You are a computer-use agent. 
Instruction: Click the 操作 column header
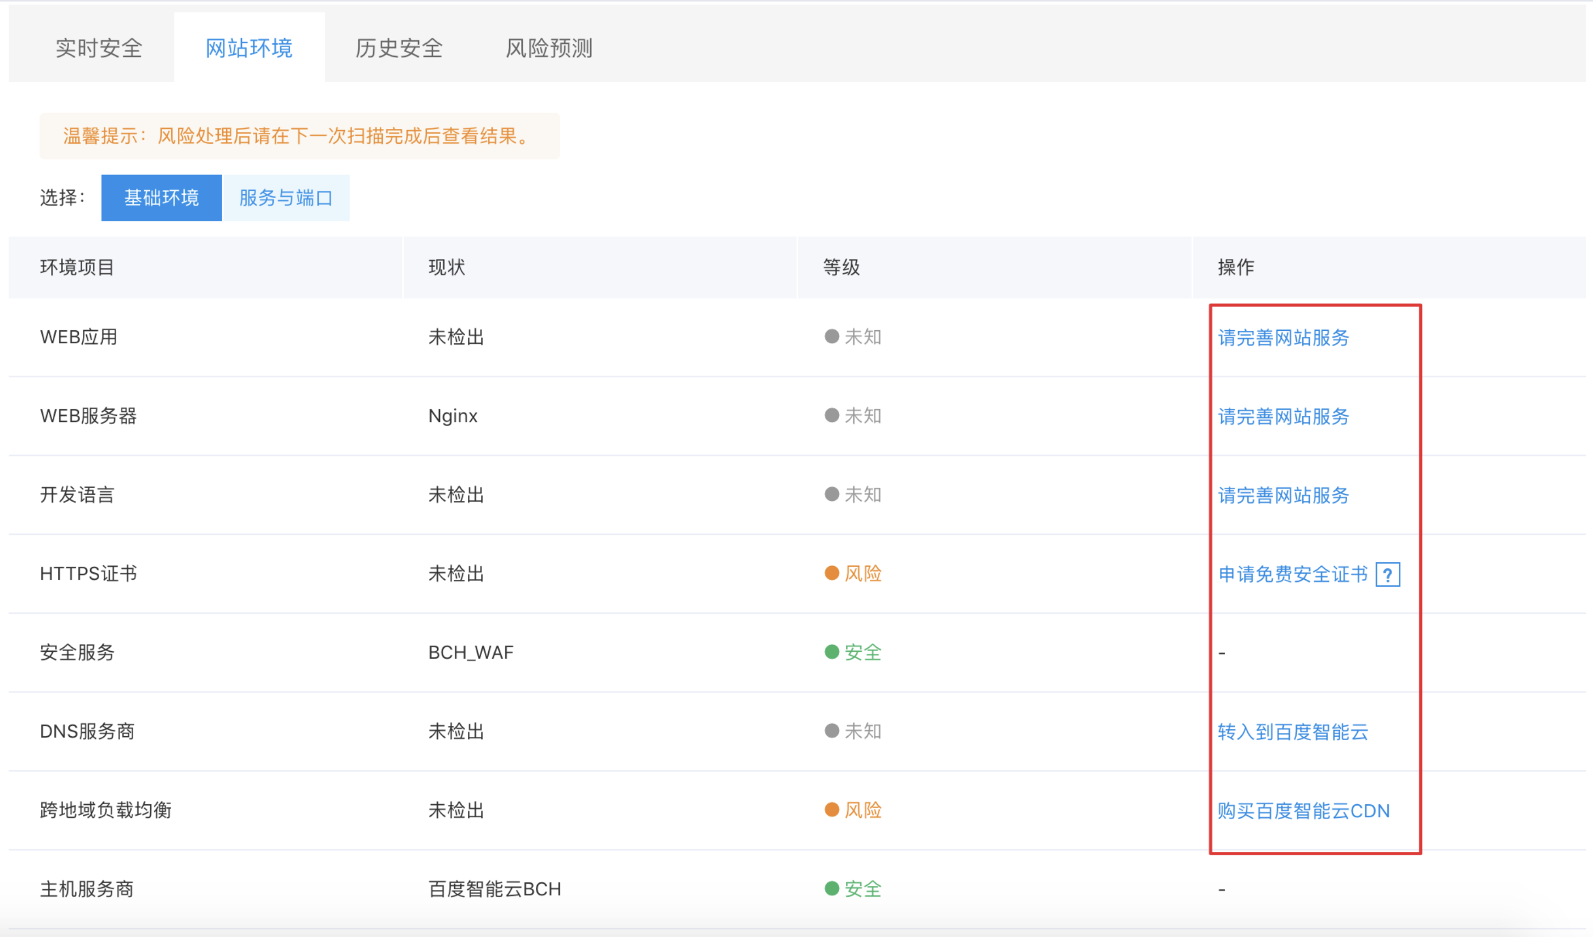[x=1236, y=268]
